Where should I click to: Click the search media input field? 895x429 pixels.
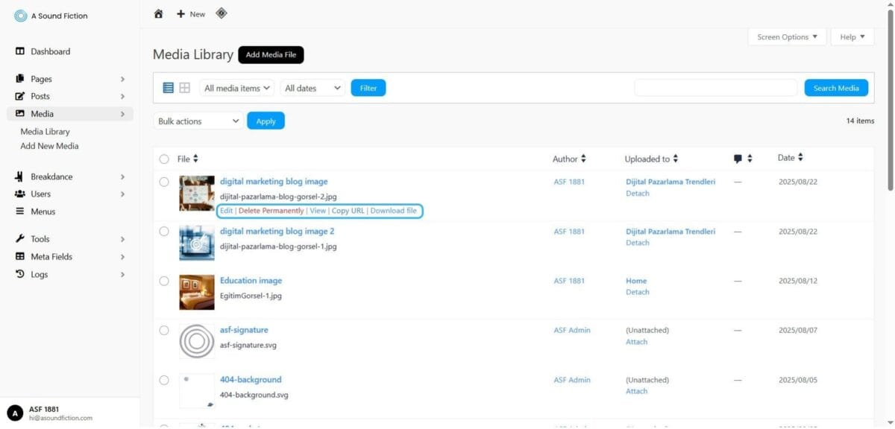pos(715,88)
